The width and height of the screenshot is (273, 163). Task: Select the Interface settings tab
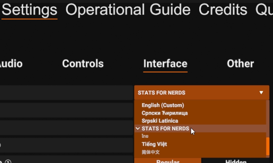tap(165, 64)
